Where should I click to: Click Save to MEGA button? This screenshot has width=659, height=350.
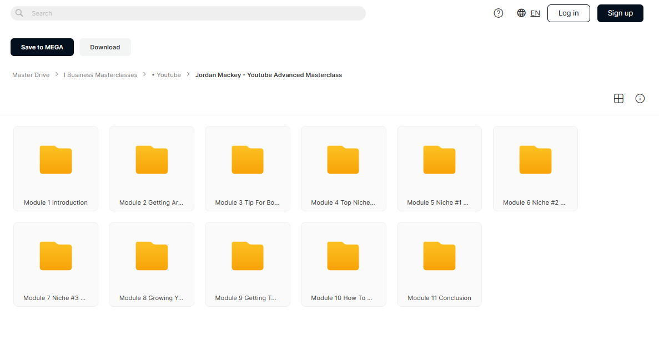coord(42,47)
